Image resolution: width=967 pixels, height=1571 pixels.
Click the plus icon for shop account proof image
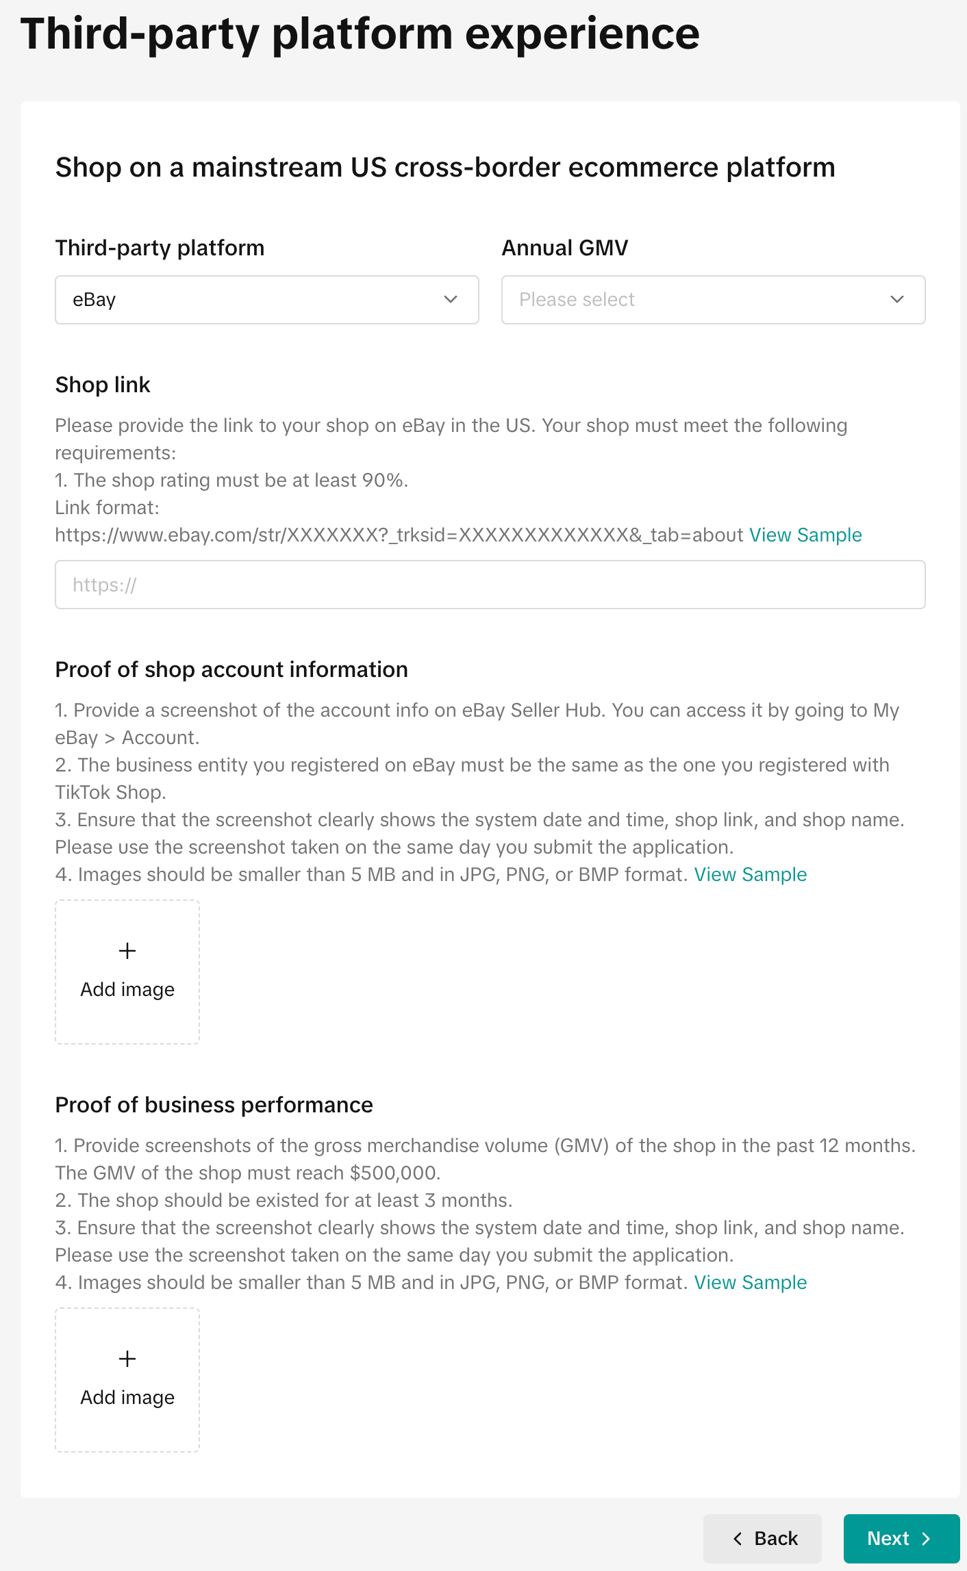point(127,951)
